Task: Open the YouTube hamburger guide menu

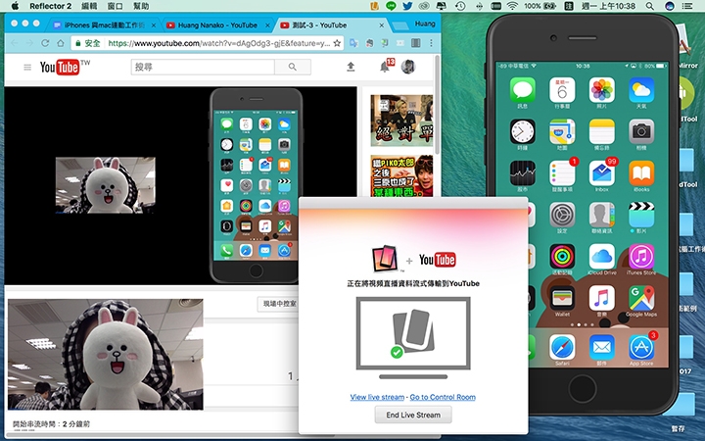Action: click(x=27, y=67)
